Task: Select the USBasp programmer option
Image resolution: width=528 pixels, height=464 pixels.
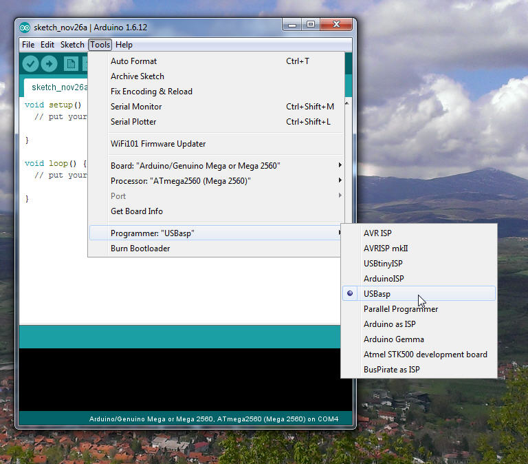Action: 377,294
